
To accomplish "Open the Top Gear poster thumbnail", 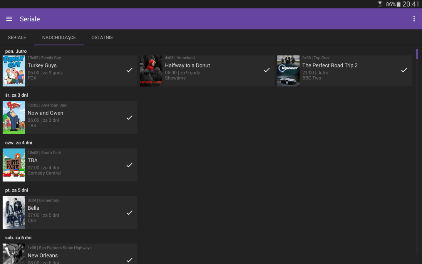I will pyautogui.click(x=288, y=71).
